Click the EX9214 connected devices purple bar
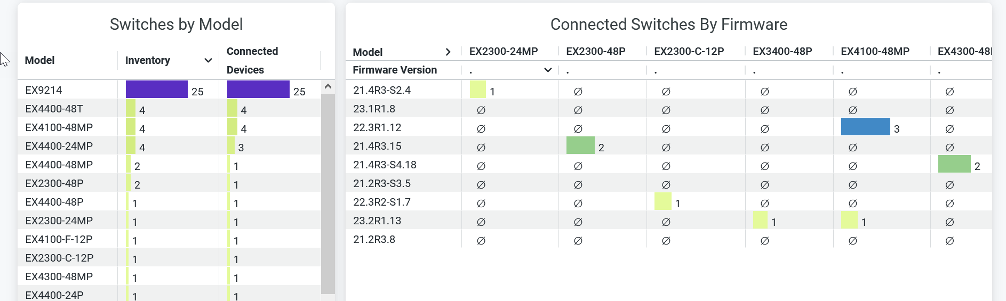This screenshot has height=301, width=1006. click(x=258, y=90)
